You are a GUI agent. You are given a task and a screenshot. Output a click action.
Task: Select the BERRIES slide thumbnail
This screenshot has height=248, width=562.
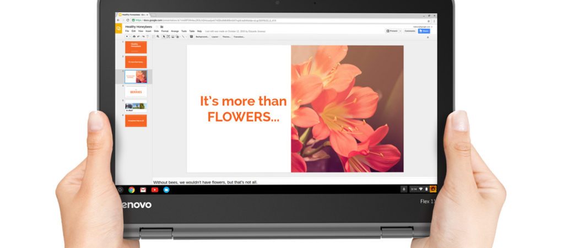(136, 91)
